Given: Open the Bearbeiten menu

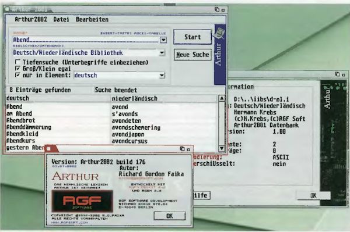Looking at the screenshot, I should (x=92, y=19).
